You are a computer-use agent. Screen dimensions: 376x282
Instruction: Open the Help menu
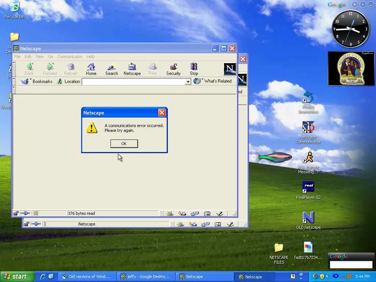coord(90,57)
